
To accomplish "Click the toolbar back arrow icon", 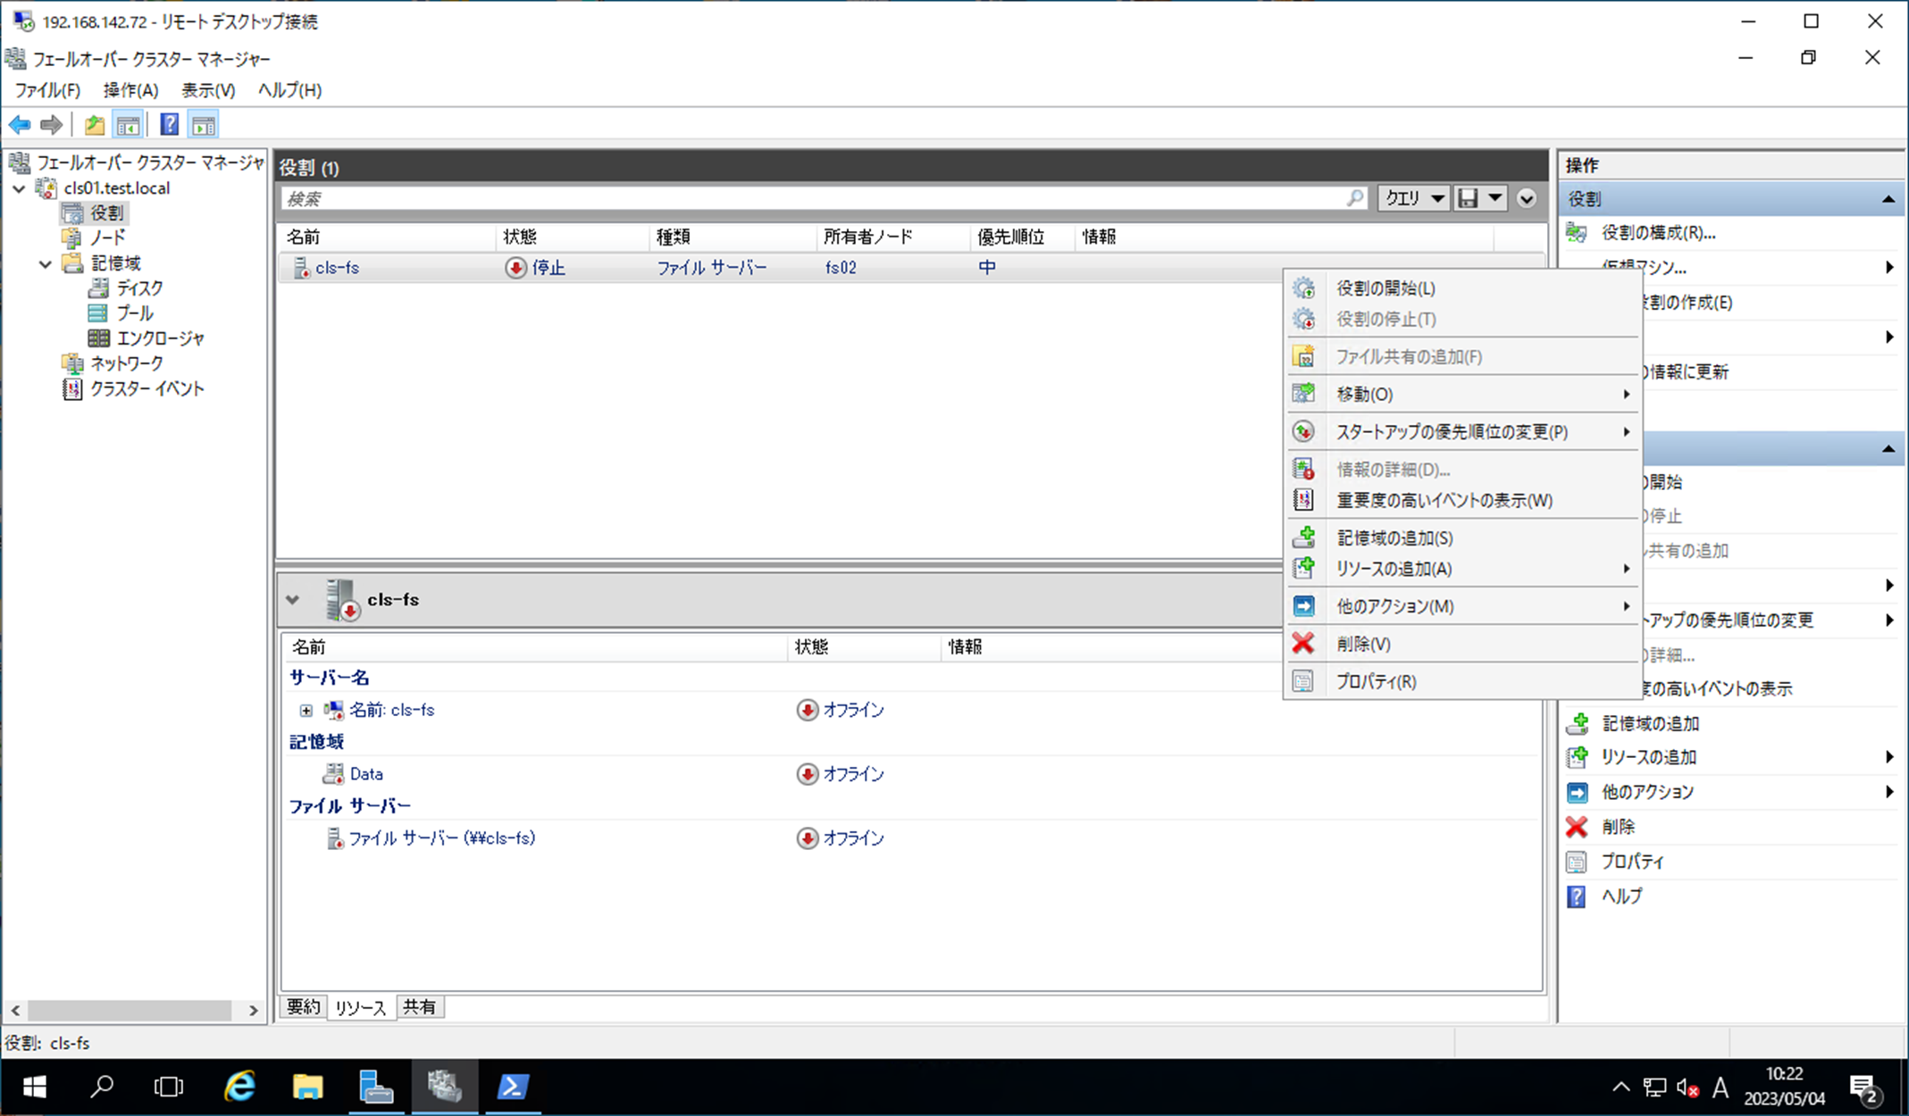I will (x=20, y=125).
